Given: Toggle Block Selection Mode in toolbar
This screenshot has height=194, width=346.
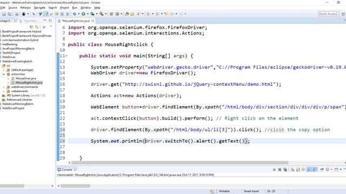Looking at the screenshot, I should point(62,14).
